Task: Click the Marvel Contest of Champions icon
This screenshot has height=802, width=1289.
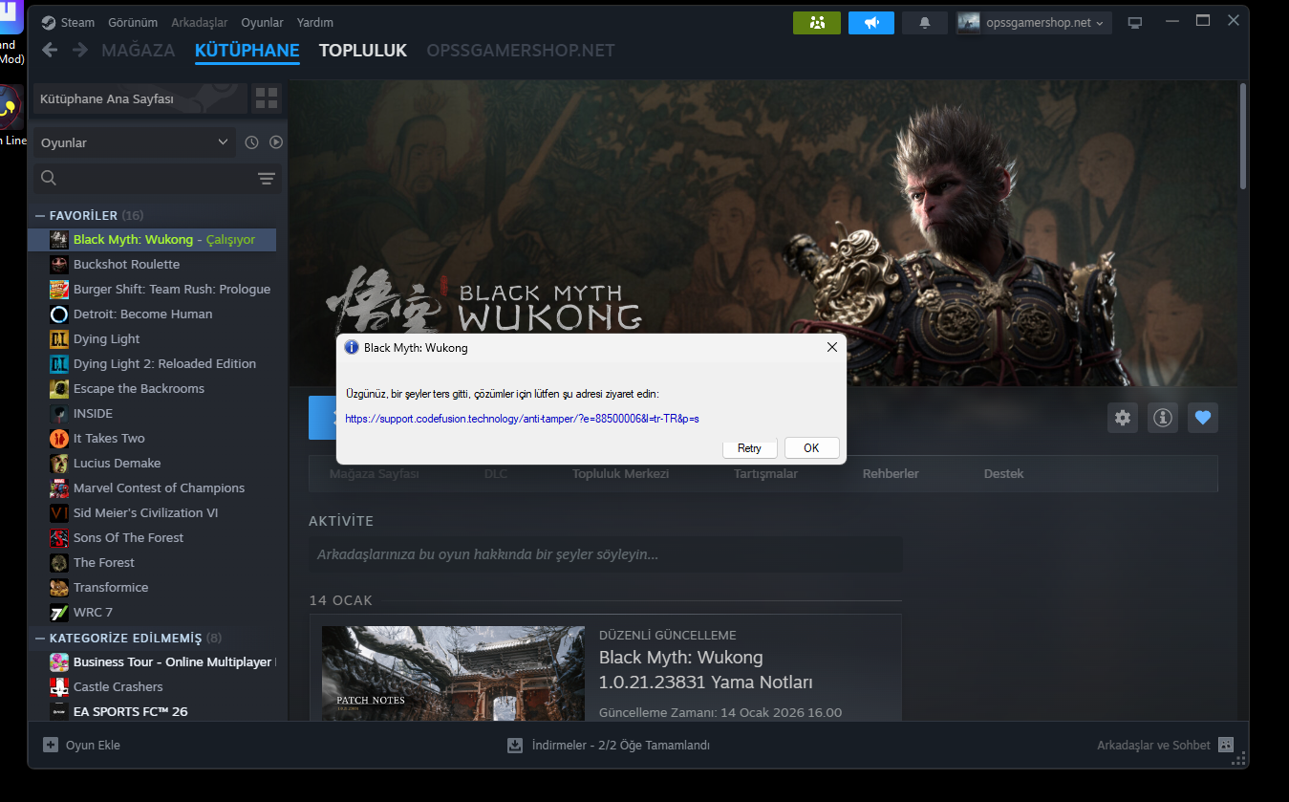Action: (58, 488)
